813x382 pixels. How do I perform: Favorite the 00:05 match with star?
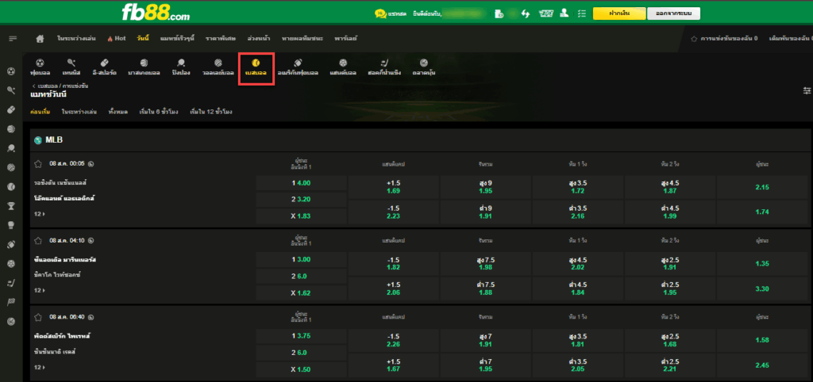pos(38,164)
